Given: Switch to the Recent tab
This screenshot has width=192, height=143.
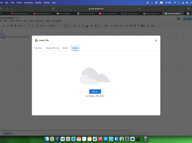Looking at the screenshot, I should pos(65,48).
